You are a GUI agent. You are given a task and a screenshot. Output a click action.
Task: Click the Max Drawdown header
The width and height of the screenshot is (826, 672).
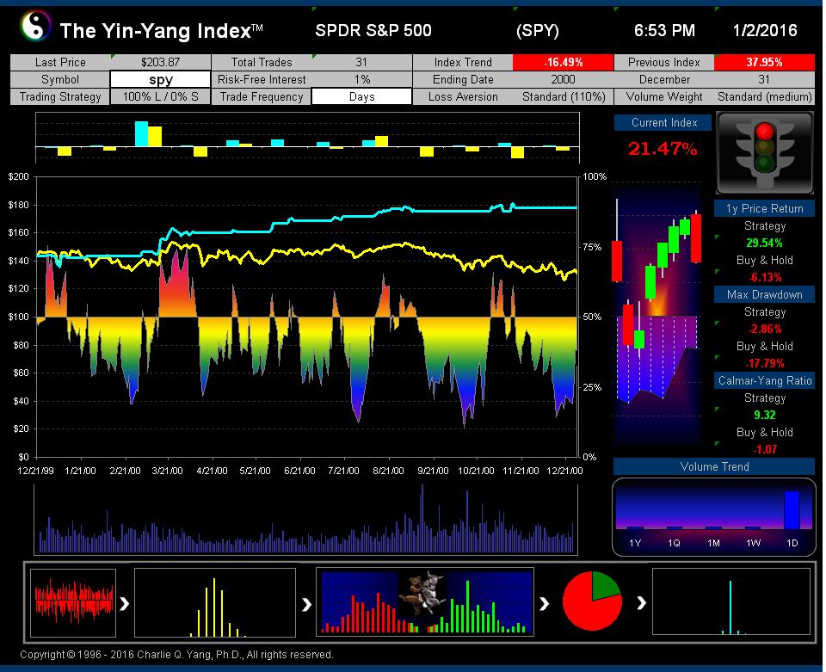click(764, 294)
